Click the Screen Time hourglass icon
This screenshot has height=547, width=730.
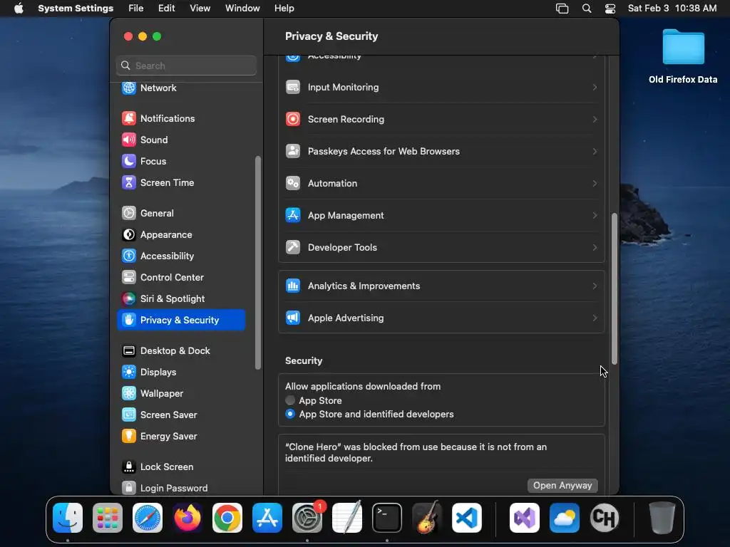[129, 182]
